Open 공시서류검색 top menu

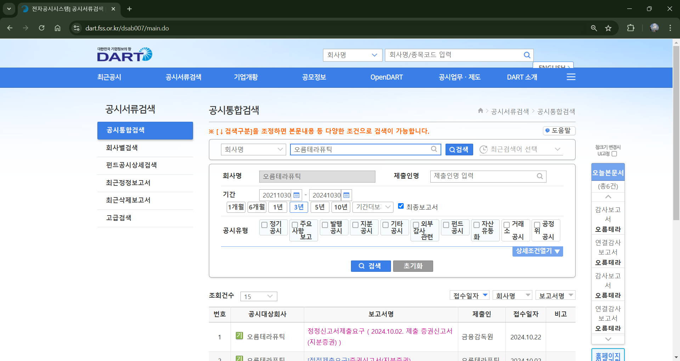[x=183, y=77]
